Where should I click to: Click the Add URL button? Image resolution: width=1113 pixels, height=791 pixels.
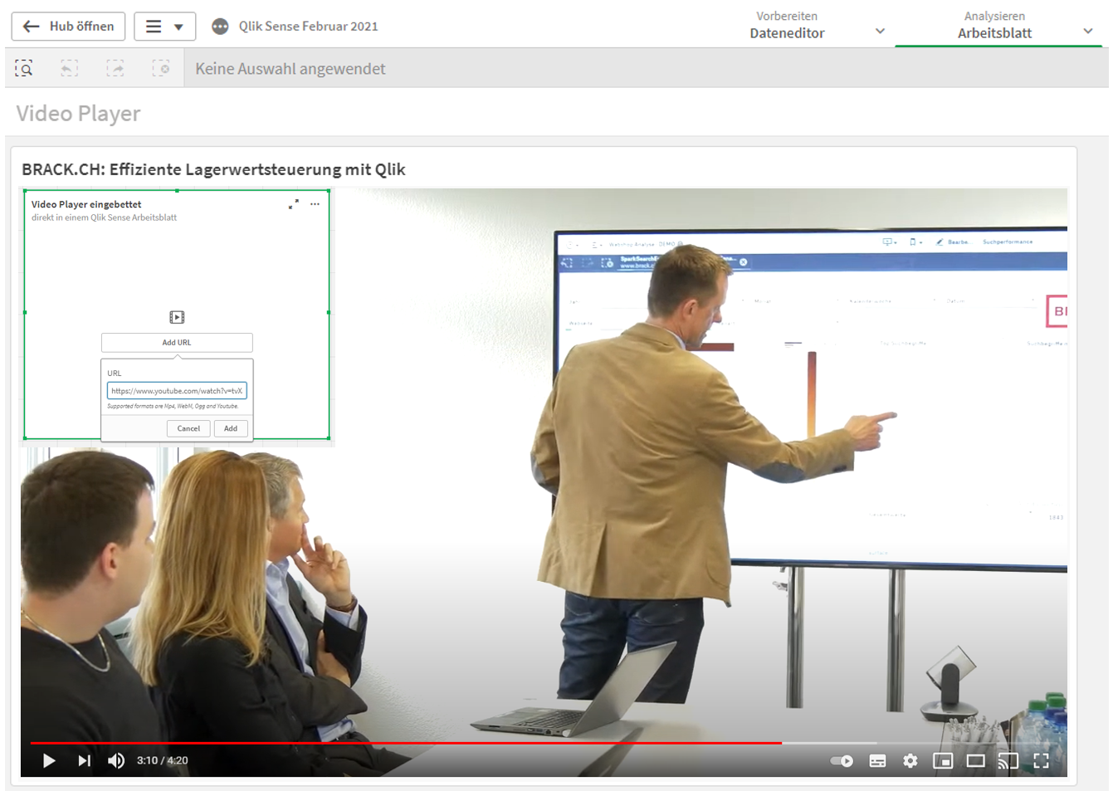(177, 343)
